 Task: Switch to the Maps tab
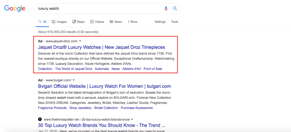click(x=78, y=22)
